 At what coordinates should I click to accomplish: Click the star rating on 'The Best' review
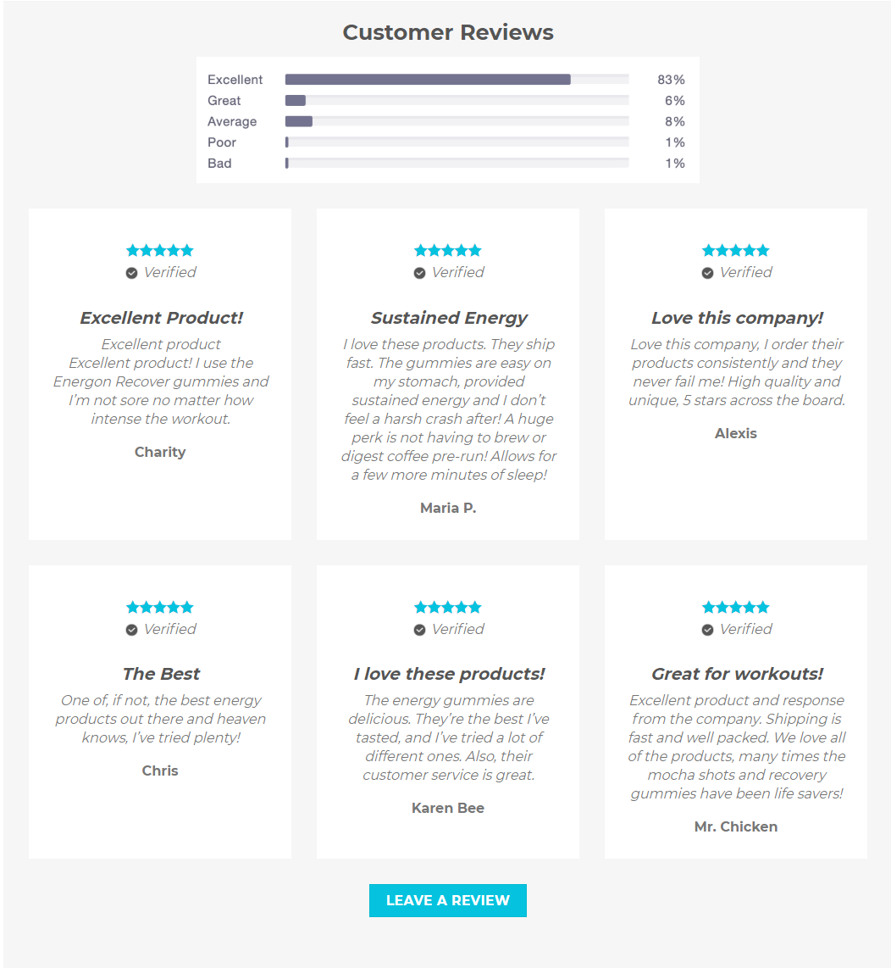(x=160, y=608)
